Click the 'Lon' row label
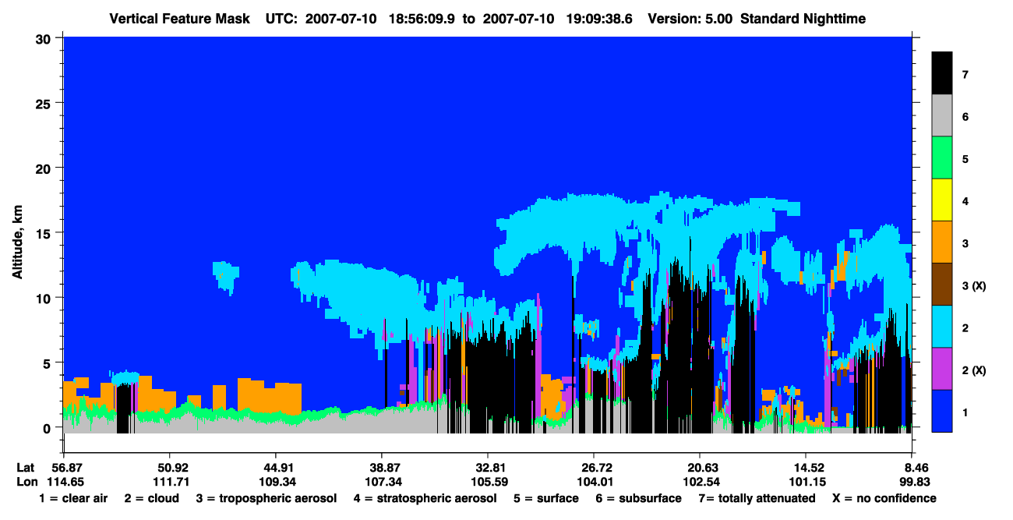1013x520 pixels. [26, 482]
